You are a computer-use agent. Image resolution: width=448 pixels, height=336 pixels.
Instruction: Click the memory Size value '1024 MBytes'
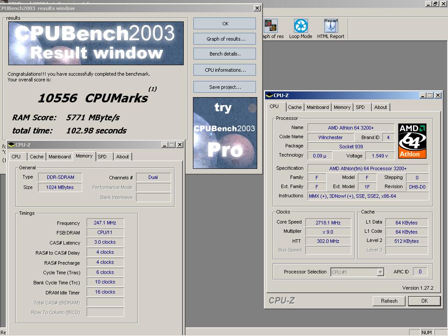point(60,187)
